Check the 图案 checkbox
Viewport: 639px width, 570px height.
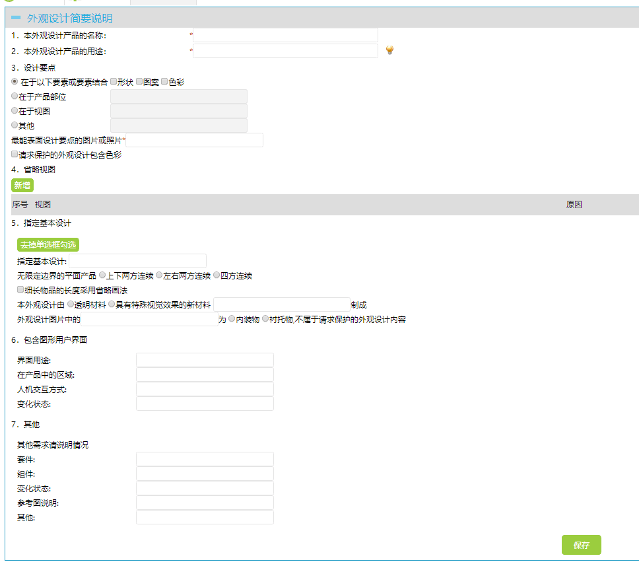click(139, 81)
